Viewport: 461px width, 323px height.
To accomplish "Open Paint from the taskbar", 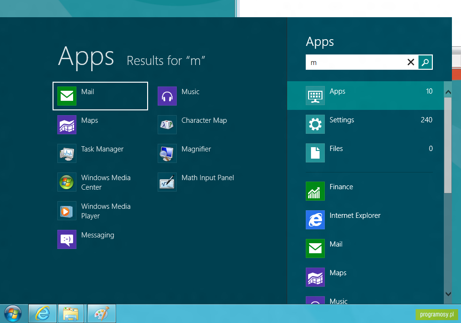I will (x=102, y=313).
